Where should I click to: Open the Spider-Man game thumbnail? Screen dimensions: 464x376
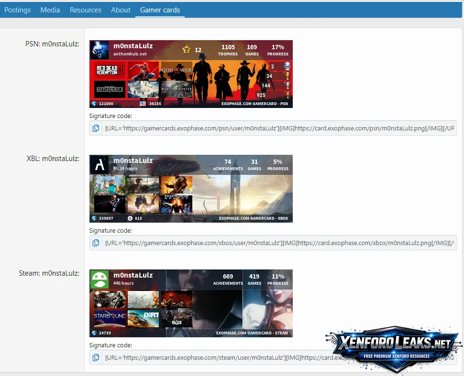tap(143, 70)
